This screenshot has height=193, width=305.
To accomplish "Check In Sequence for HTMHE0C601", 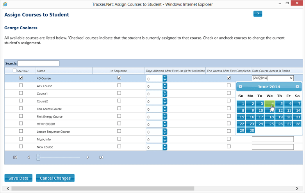I will click(x=119, y=123).
